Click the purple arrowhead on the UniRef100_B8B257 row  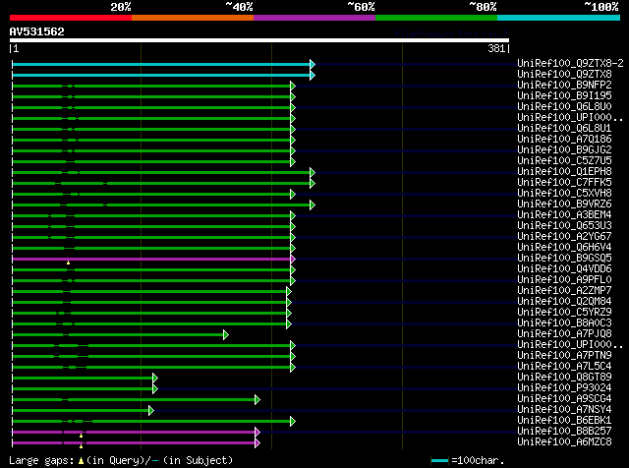click(257, 433)
